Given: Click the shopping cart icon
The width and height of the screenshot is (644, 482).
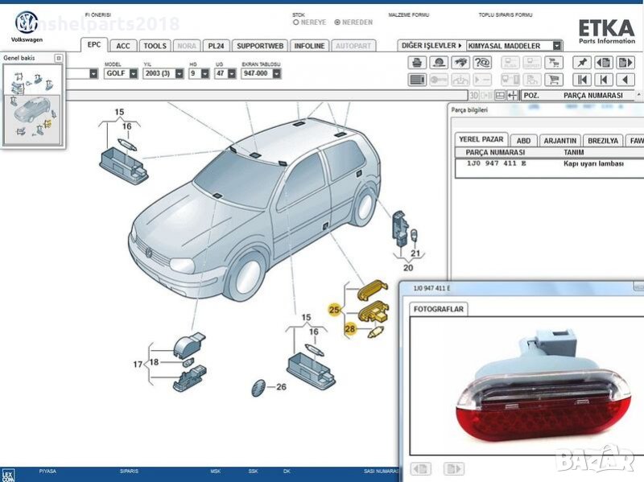Looking at the screenshot, I should coord(554,80).
